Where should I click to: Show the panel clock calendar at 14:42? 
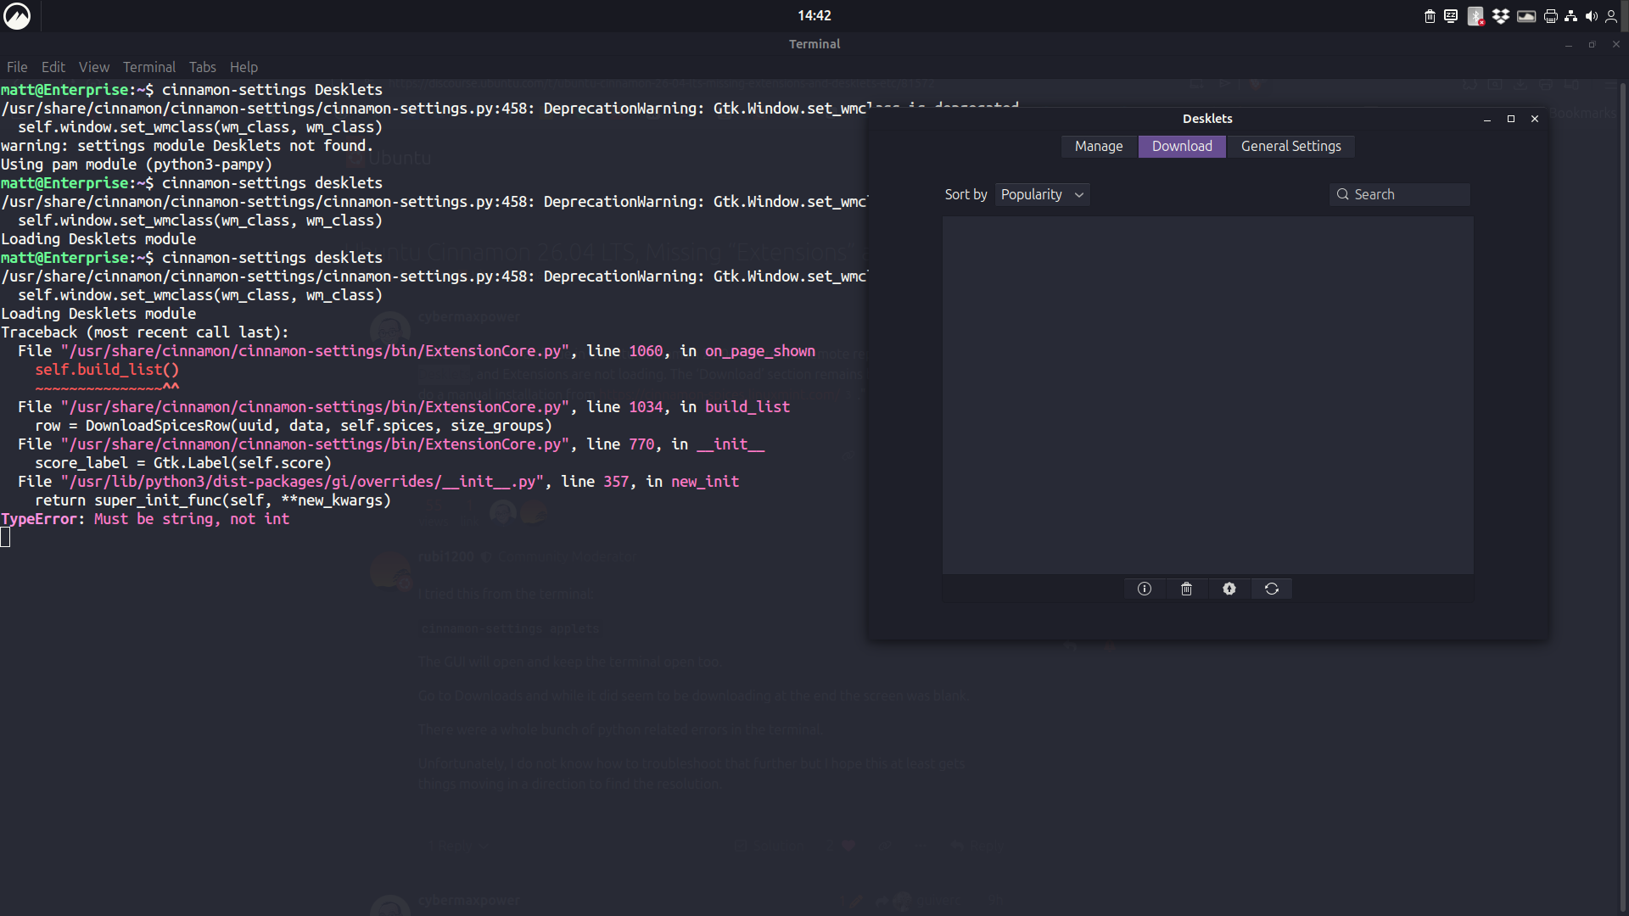(814, 15)
